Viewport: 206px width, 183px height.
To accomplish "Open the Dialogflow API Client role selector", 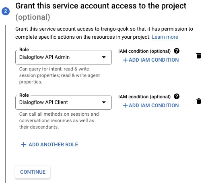I will (x=64, y=102).
